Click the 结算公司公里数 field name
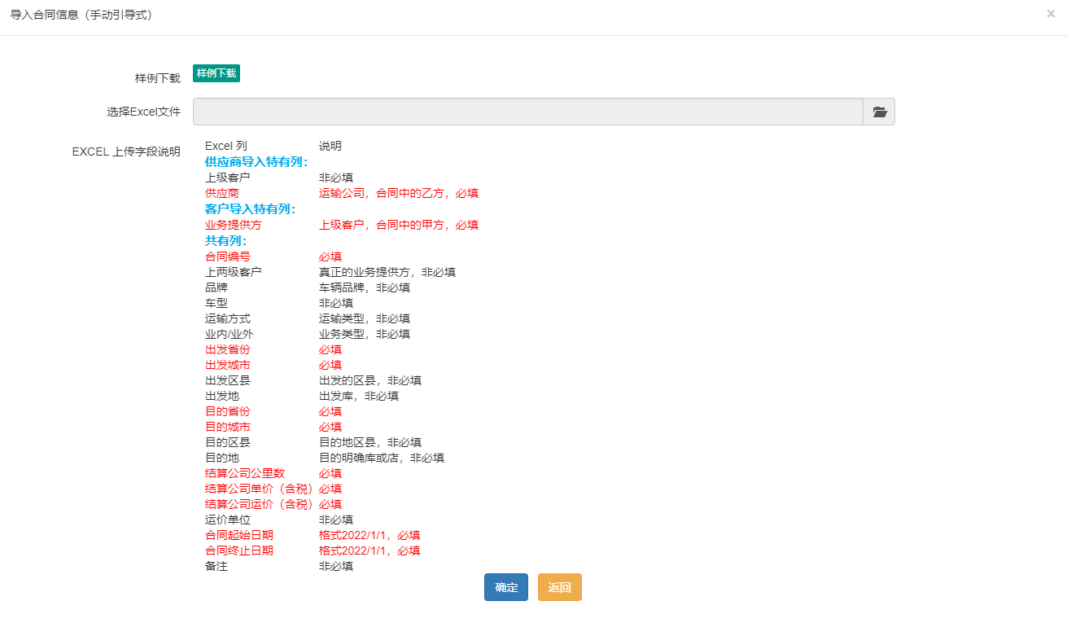 pyautogui.click(x=245, y=473)
